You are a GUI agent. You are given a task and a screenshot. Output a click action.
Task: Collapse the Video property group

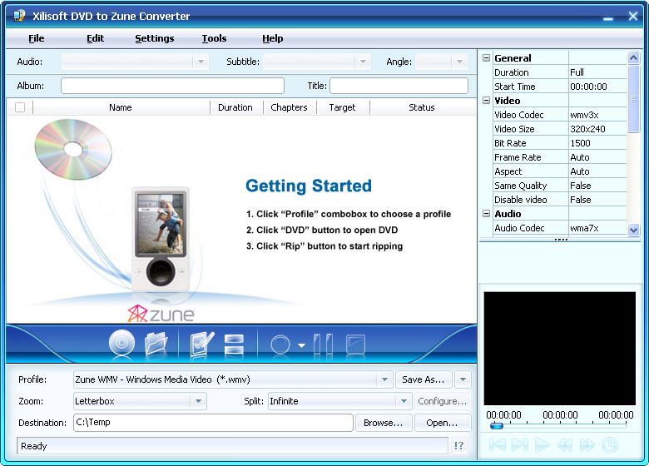tap(487, 100)
